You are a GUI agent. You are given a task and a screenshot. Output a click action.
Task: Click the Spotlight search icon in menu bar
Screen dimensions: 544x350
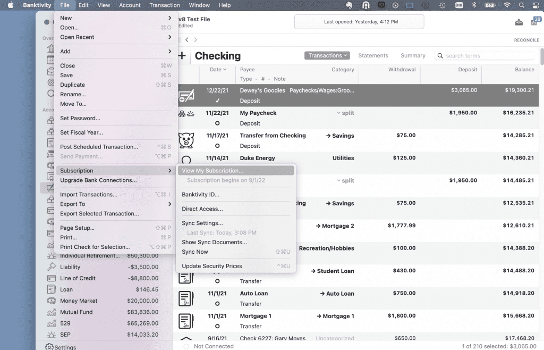(x=522, y=5)
